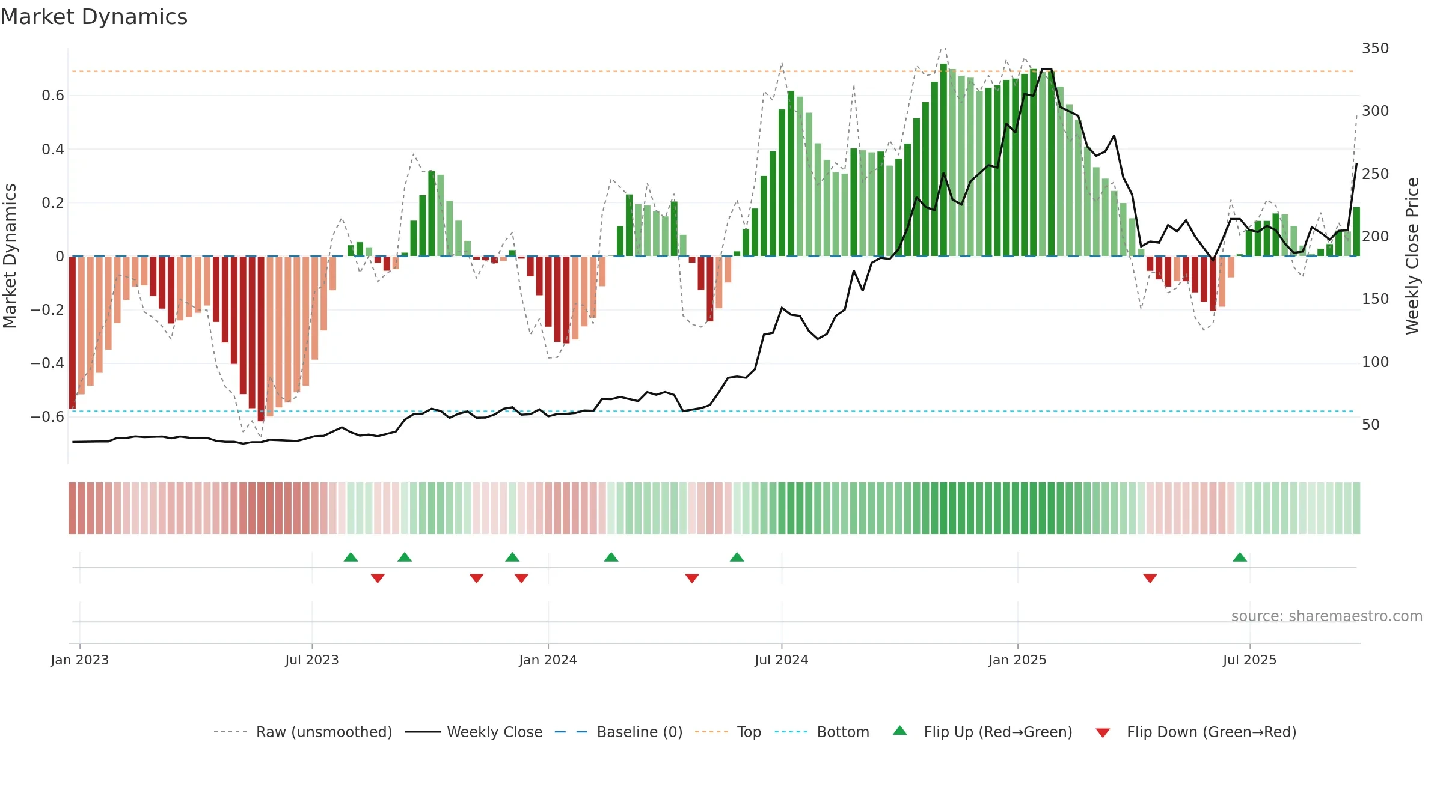This screenshot has width=1443, height=811.
Task: Toggle the Raw (unsmoothed) legend entry
Action: click(303, 732)
